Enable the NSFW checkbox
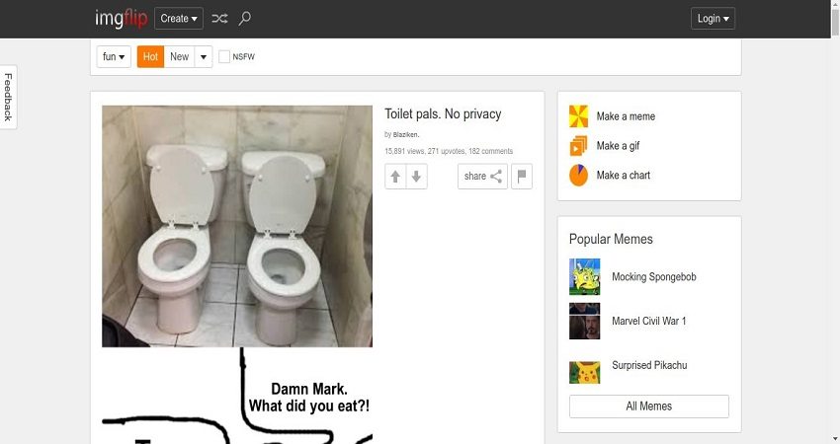 click(224, 57)
